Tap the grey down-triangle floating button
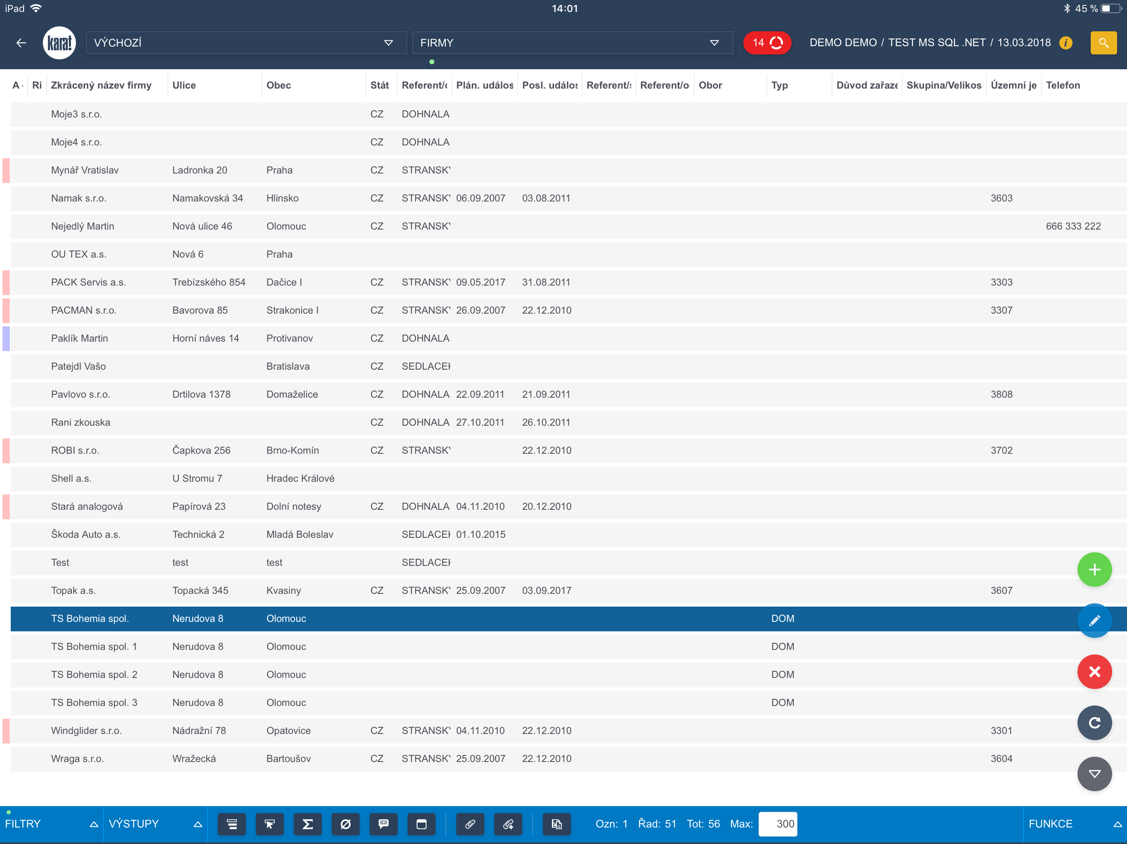Screen dimensions: 1127x844 pyautogui.click(x=1094, y=774)
